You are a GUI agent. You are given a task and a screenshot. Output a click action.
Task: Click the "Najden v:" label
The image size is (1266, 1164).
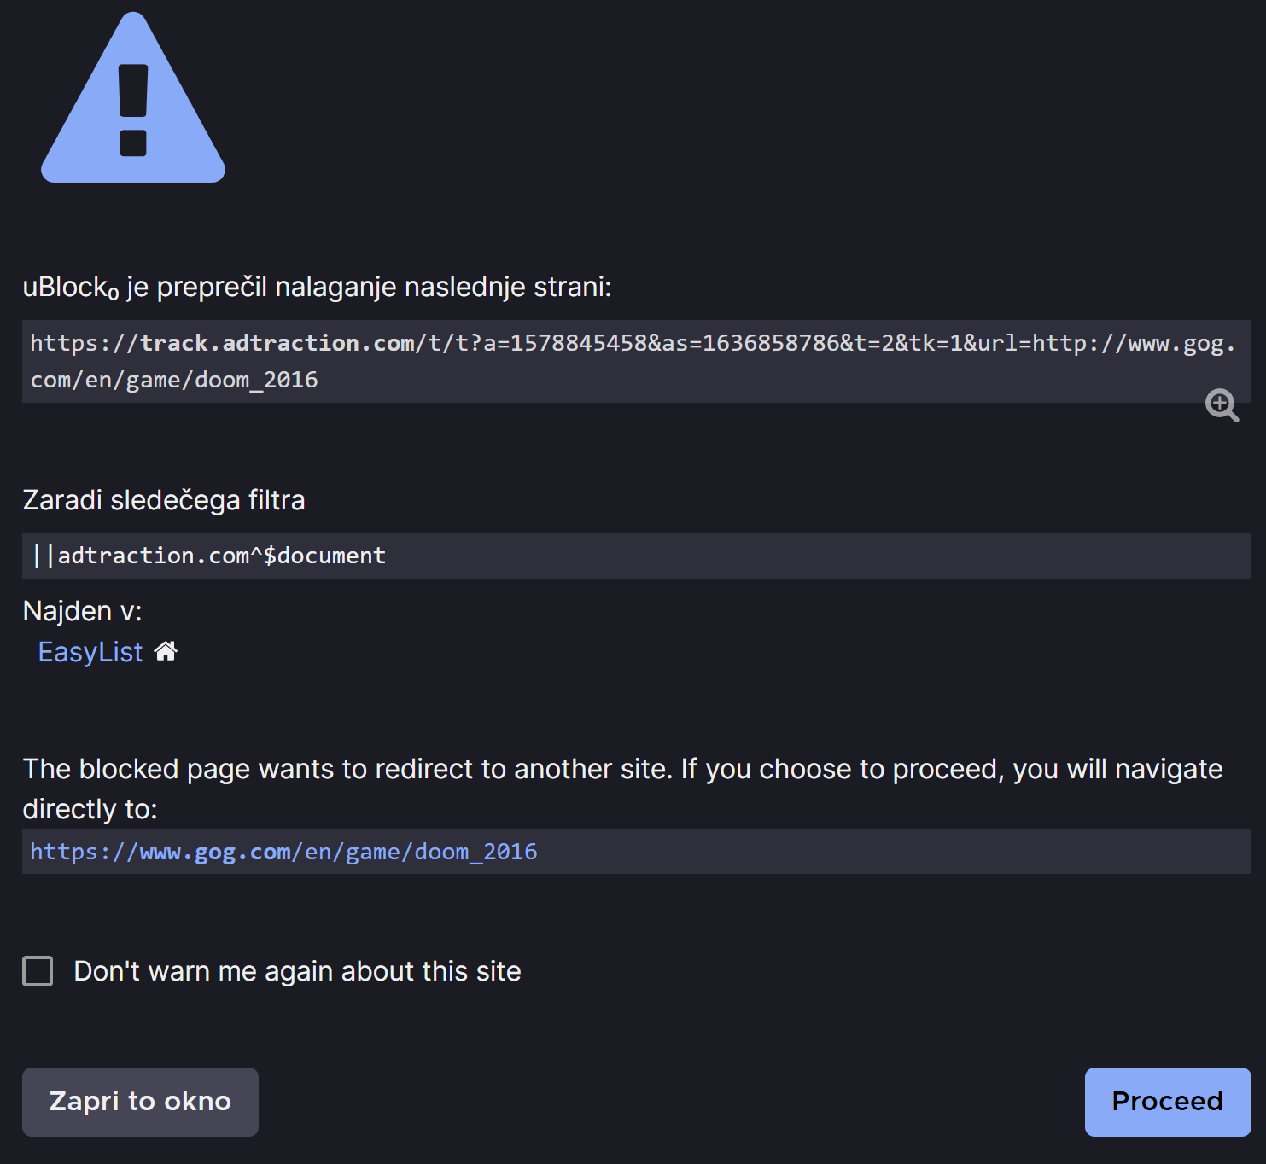pyautogui.click(x=83, y=611)
